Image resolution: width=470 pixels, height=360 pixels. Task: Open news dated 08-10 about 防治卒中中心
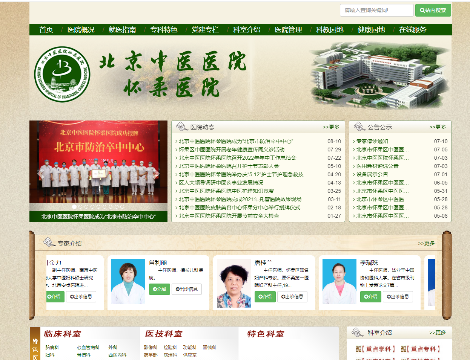(x=236, y=141)
